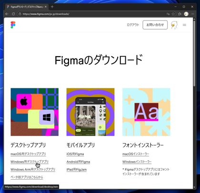Click the mobile app phone illustration

pyautogui.click(x=90, y=112)
